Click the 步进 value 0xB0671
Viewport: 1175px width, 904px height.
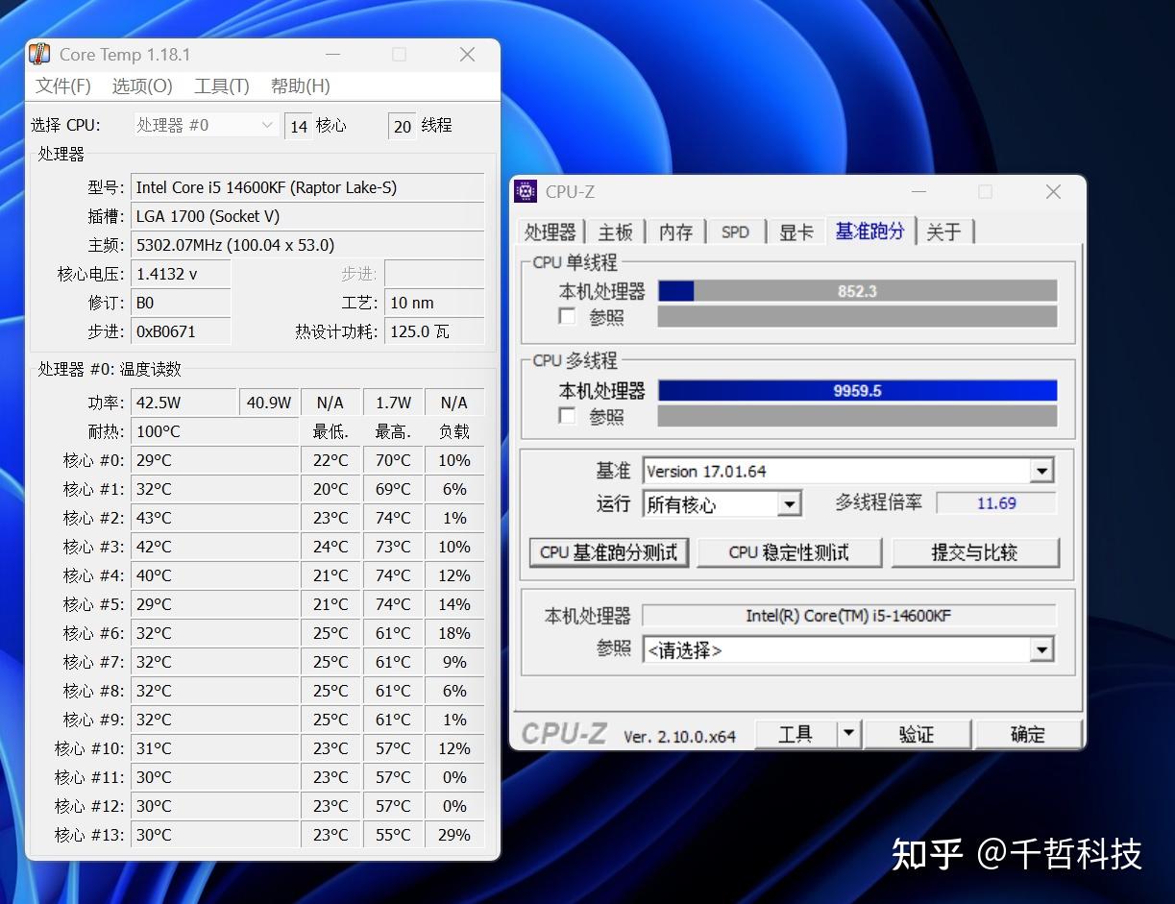pyautogui.click(x=181, y=331)
